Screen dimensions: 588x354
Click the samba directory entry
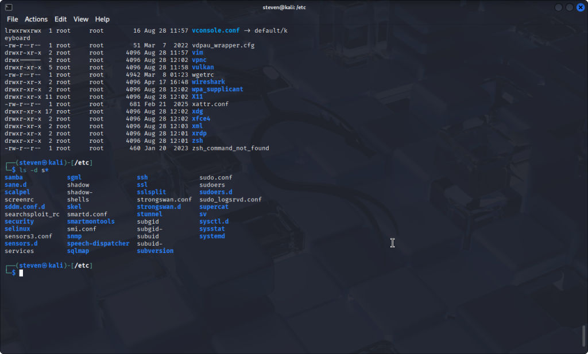[14, 177]
